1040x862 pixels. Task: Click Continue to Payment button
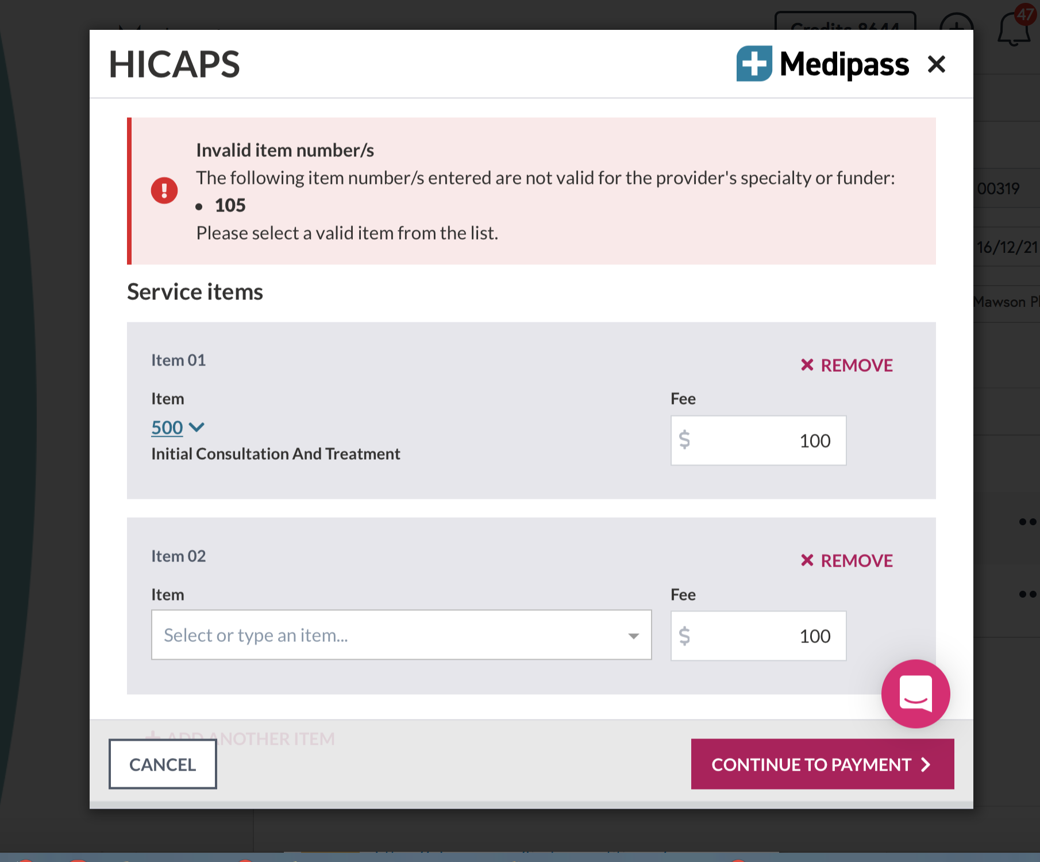(x=822, y=764)
